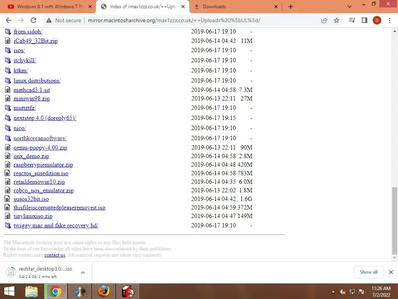This screenshot has height=299, width=398.
Task: Close the Downloads tab
Action: [x=276, y=7]
